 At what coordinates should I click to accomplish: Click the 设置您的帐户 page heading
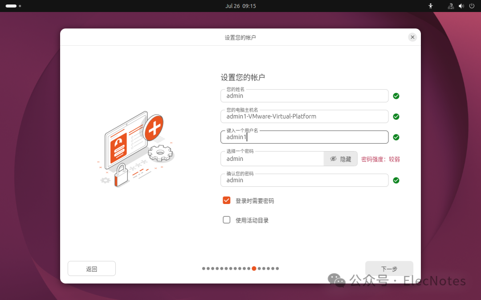click(x=243, y=77)
